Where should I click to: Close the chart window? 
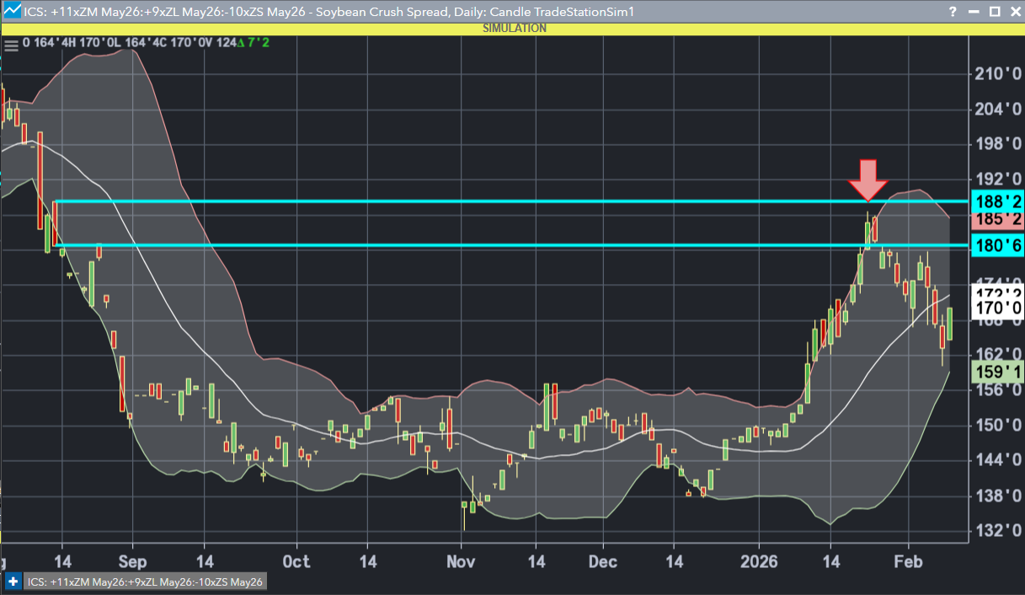click(1014, 11)
